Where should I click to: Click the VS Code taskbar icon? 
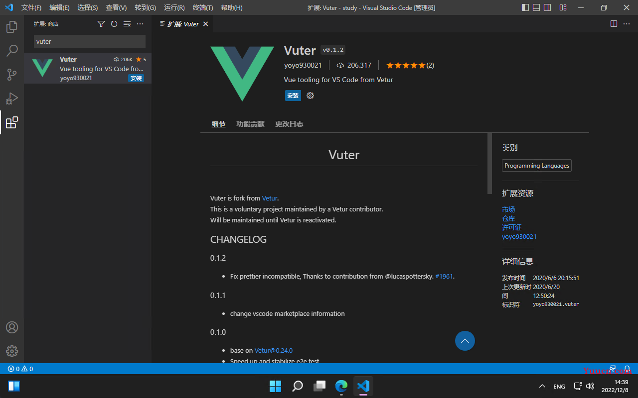[x=363, y=386]
